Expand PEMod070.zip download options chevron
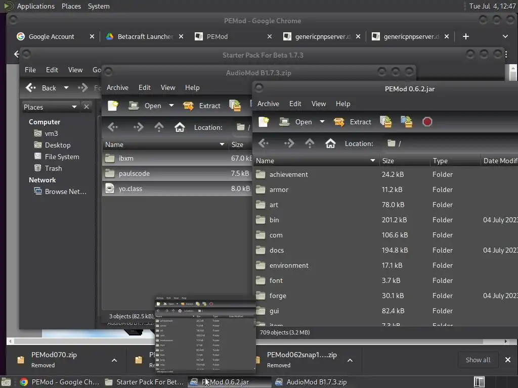518x388 pixels. 114,360
